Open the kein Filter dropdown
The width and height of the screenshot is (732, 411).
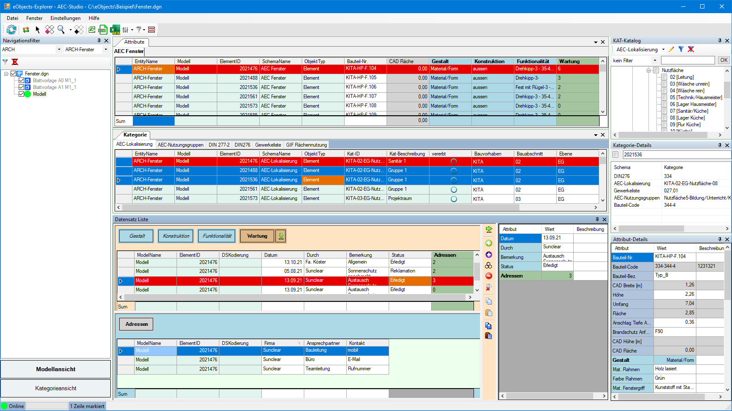tap(655, 61)
